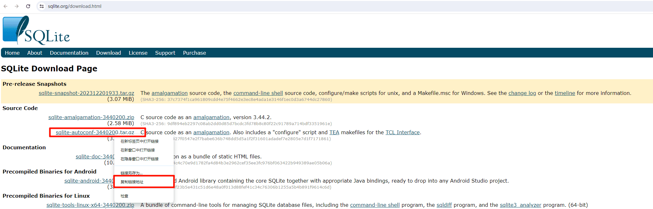653x209 pixels.
Task: Open the change log link
Action: [x=522, y=93]
